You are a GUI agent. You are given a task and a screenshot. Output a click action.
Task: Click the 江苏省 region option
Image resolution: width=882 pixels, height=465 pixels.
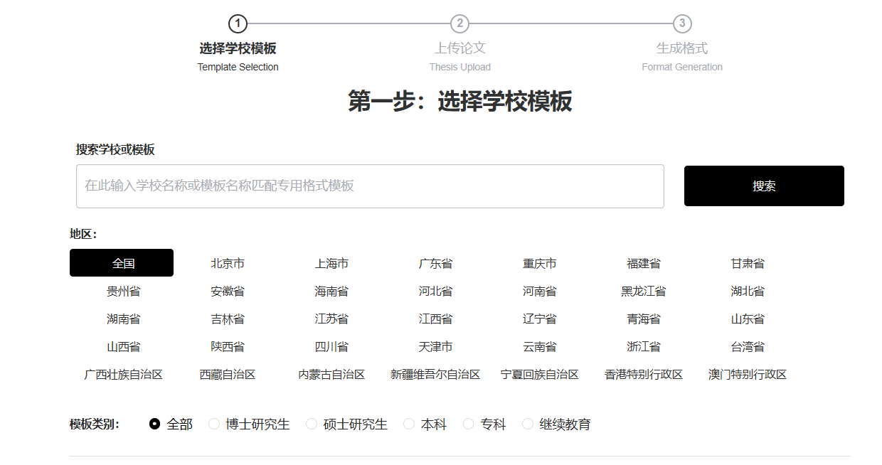coord(331,319)
